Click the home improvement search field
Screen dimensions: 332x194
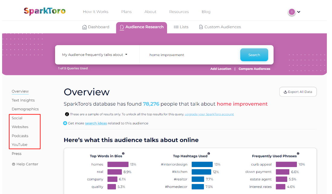(190, 55)
